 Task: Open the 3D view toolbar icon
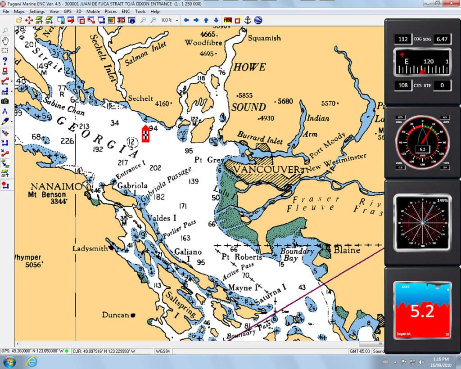tap(122, 20)
